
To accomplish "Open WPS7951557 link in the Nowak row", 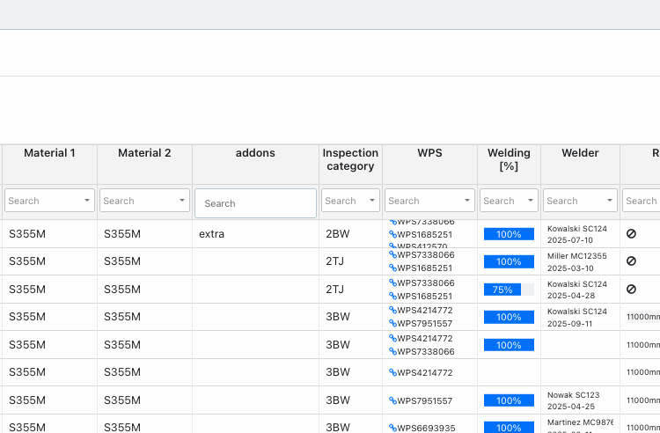I will [425, 401].
